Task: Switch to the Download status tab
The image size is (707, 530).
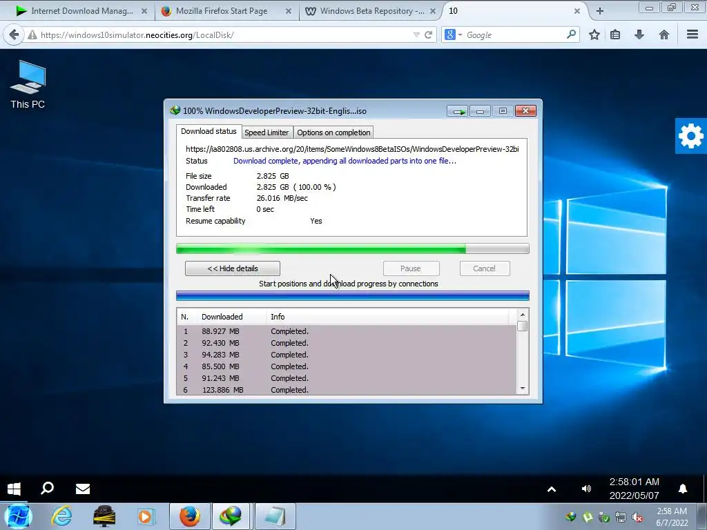Action: (209, 131)
